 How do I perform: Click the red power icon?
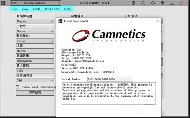point(181,3)
